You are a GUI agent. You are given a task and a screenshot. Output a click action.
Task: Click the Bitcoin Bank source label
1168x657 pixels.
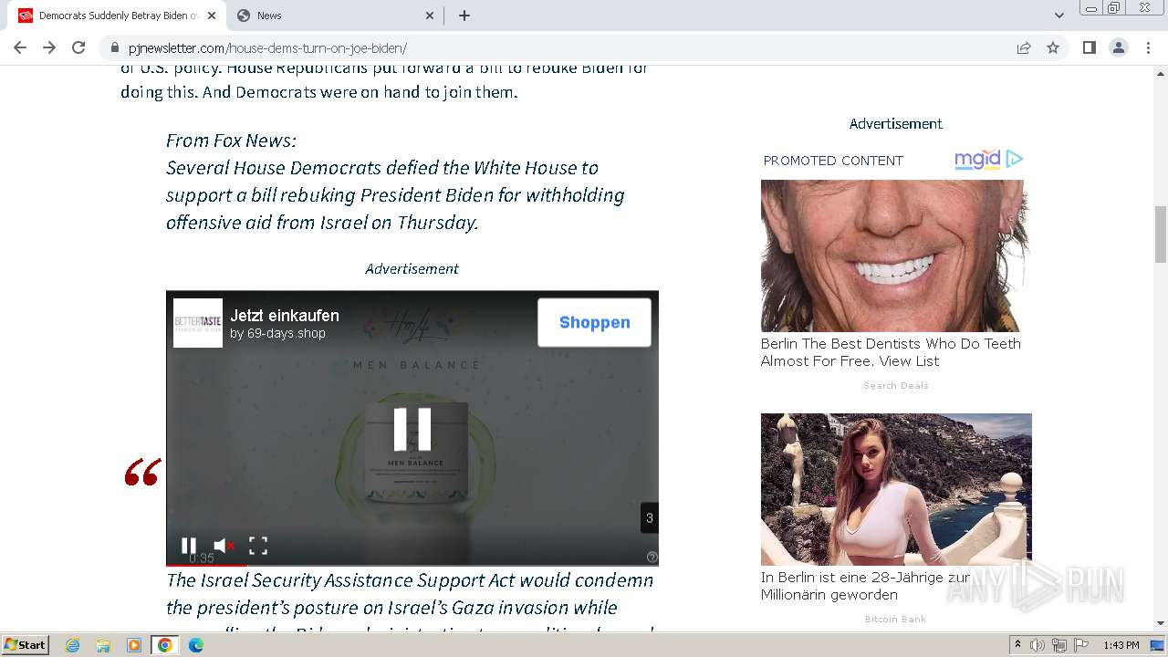coord(895,619)
